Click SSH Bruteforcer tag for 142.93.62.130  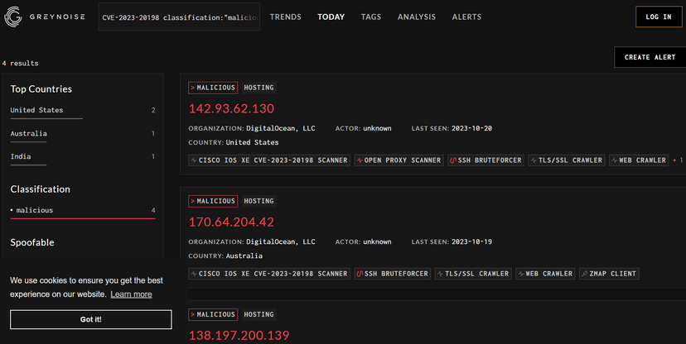486,160
